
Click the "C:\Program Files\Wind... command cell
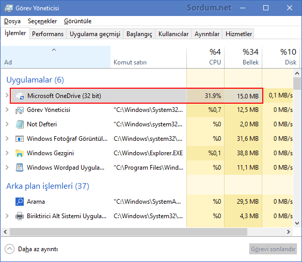148,168
